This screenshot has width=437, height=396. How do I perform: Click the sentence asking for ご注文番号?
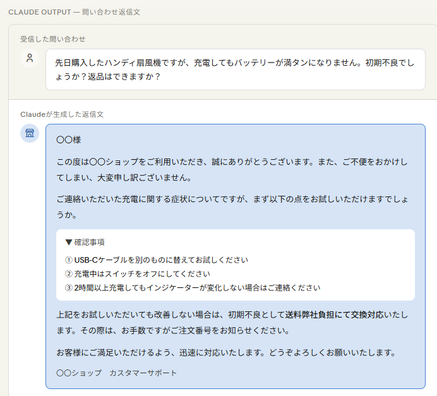tap(184, 330)
